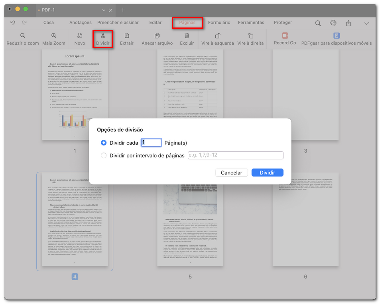Select the Reduzir o zoom tool

(22, 39)
